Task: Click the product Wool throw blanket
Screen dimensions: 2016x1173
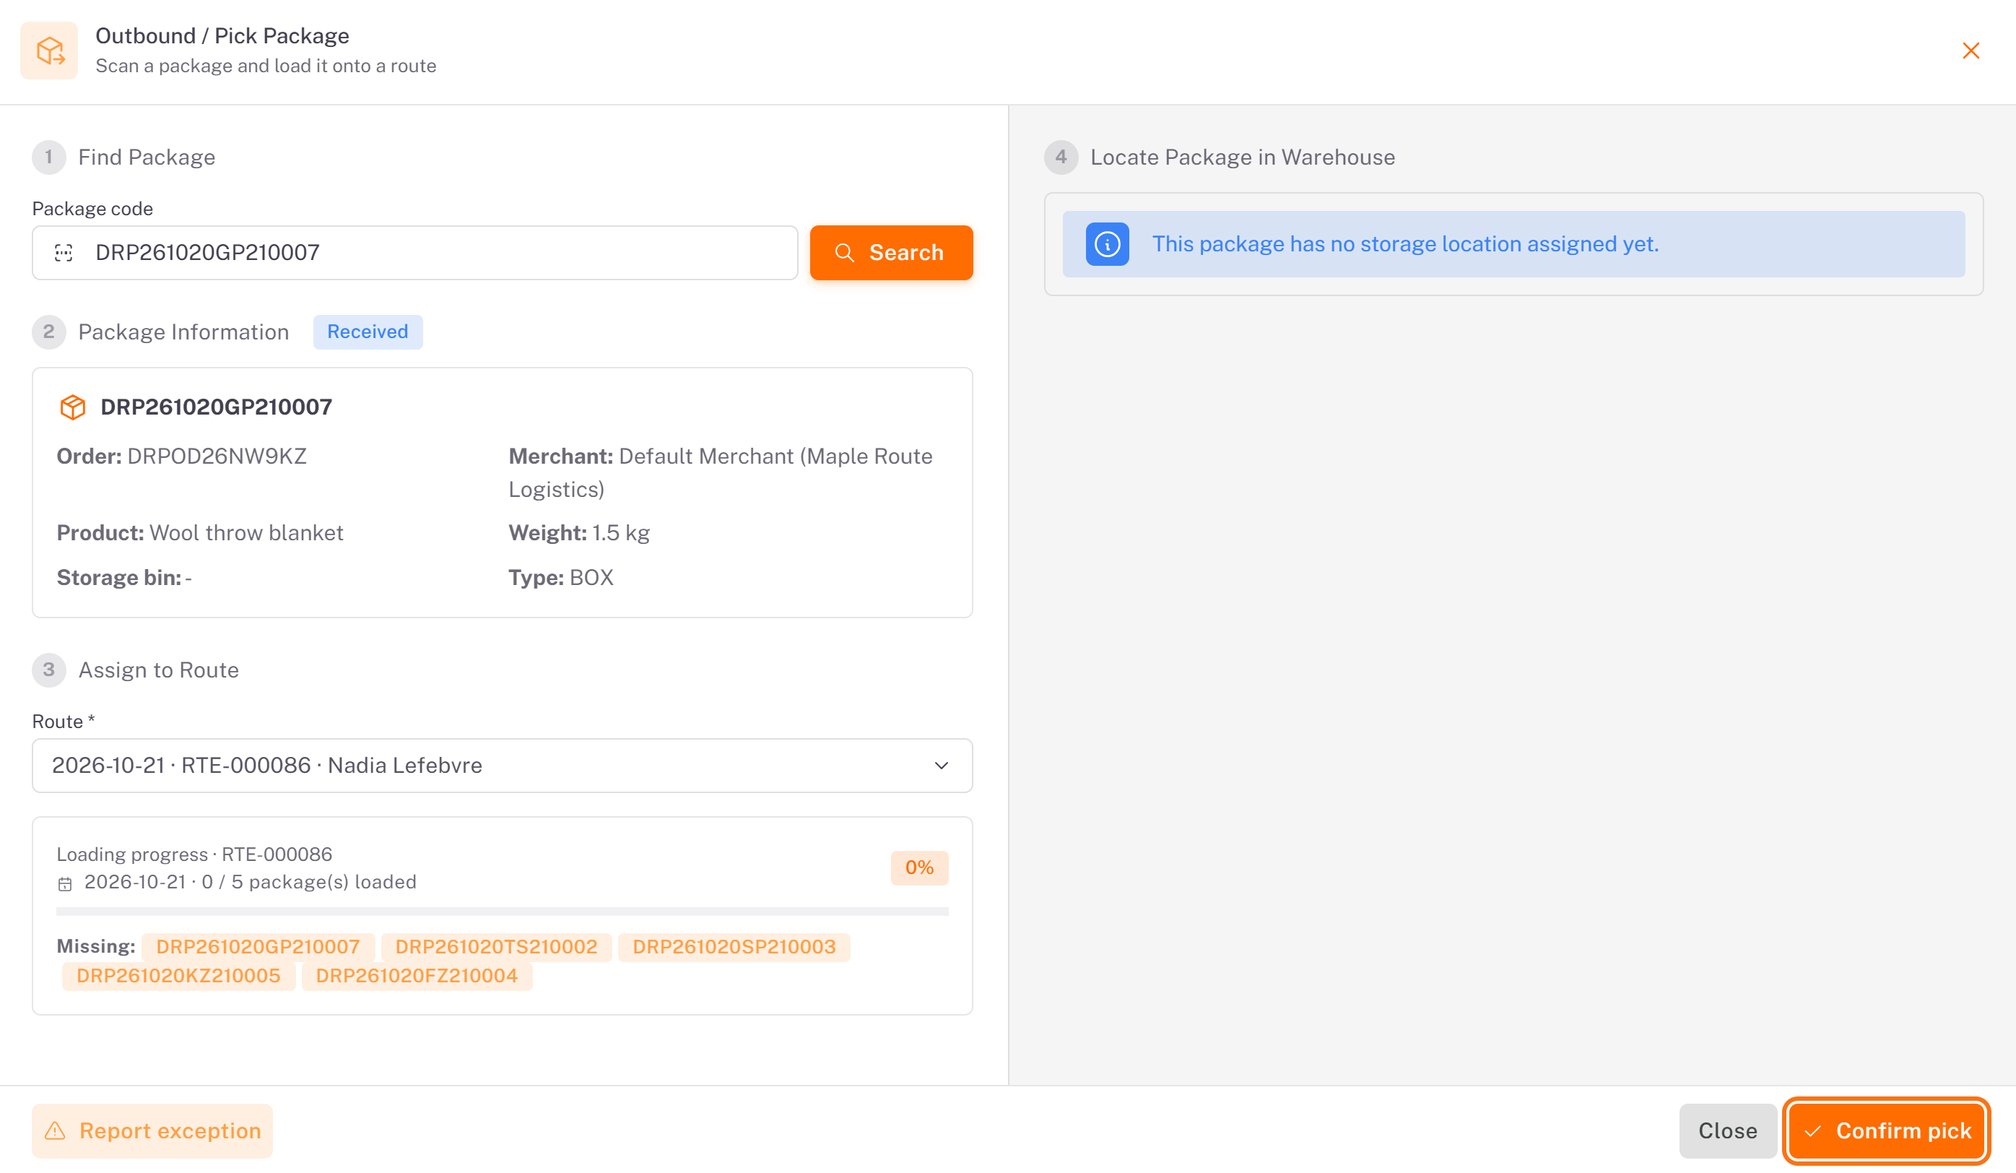Action: pyautogui.click(x=246, y=533)
